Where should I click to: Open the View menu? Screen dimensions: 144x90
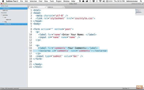[46, 1]
